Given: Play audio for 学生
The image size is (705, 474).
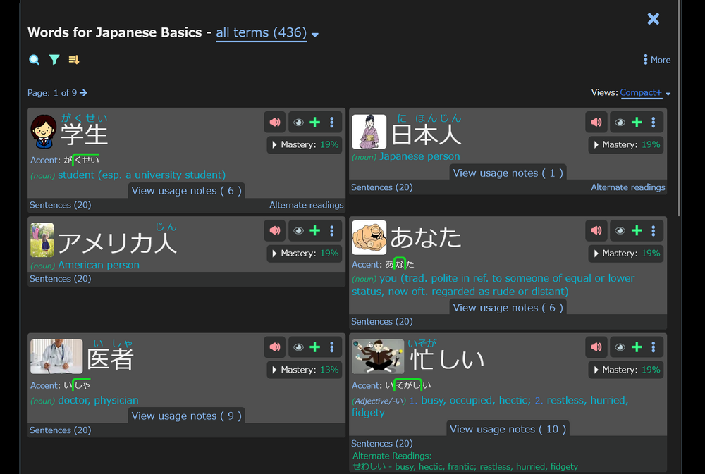Looking at the screenshot, I should click(x=275, y=122).
